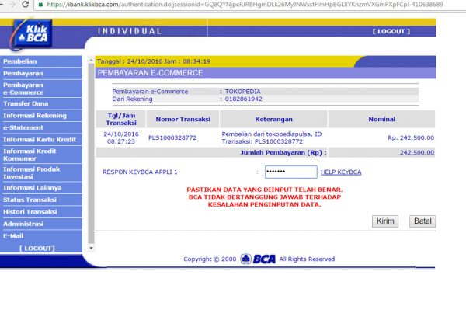Click LOGOUT at the bottom of sidebar
This screenshot has width=466, height=327.
(37, 249)
